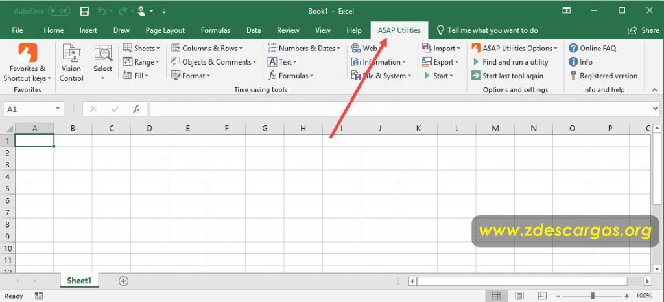This screenshot has width=664, height=302.
Task: Switch to the Review tab
Action: pyautogui.click(x=288, y=30)
